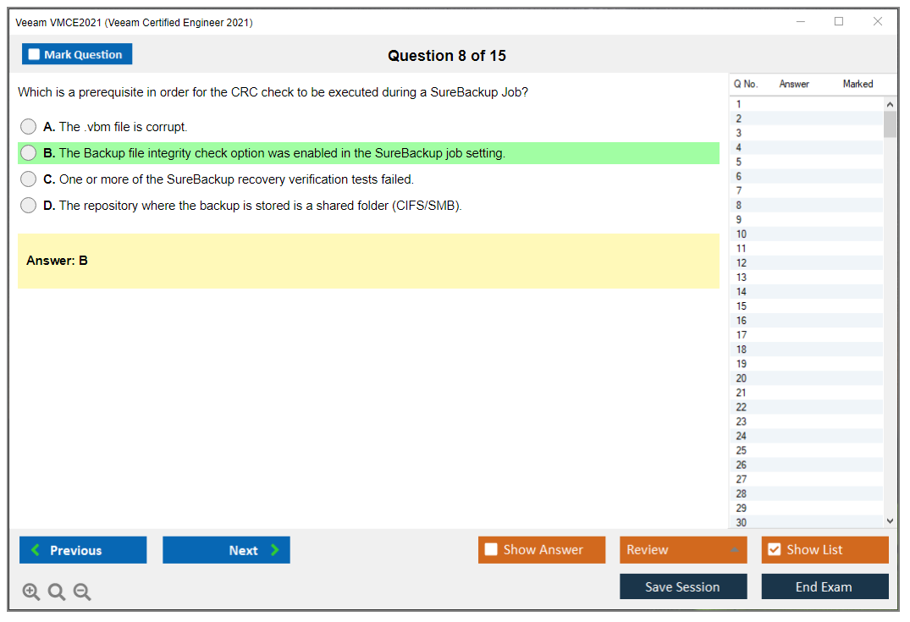Image resolution: width=910 pixels, height=622 pixels.
Task: Click the green right arrow on Next
Action: (275, 550)
